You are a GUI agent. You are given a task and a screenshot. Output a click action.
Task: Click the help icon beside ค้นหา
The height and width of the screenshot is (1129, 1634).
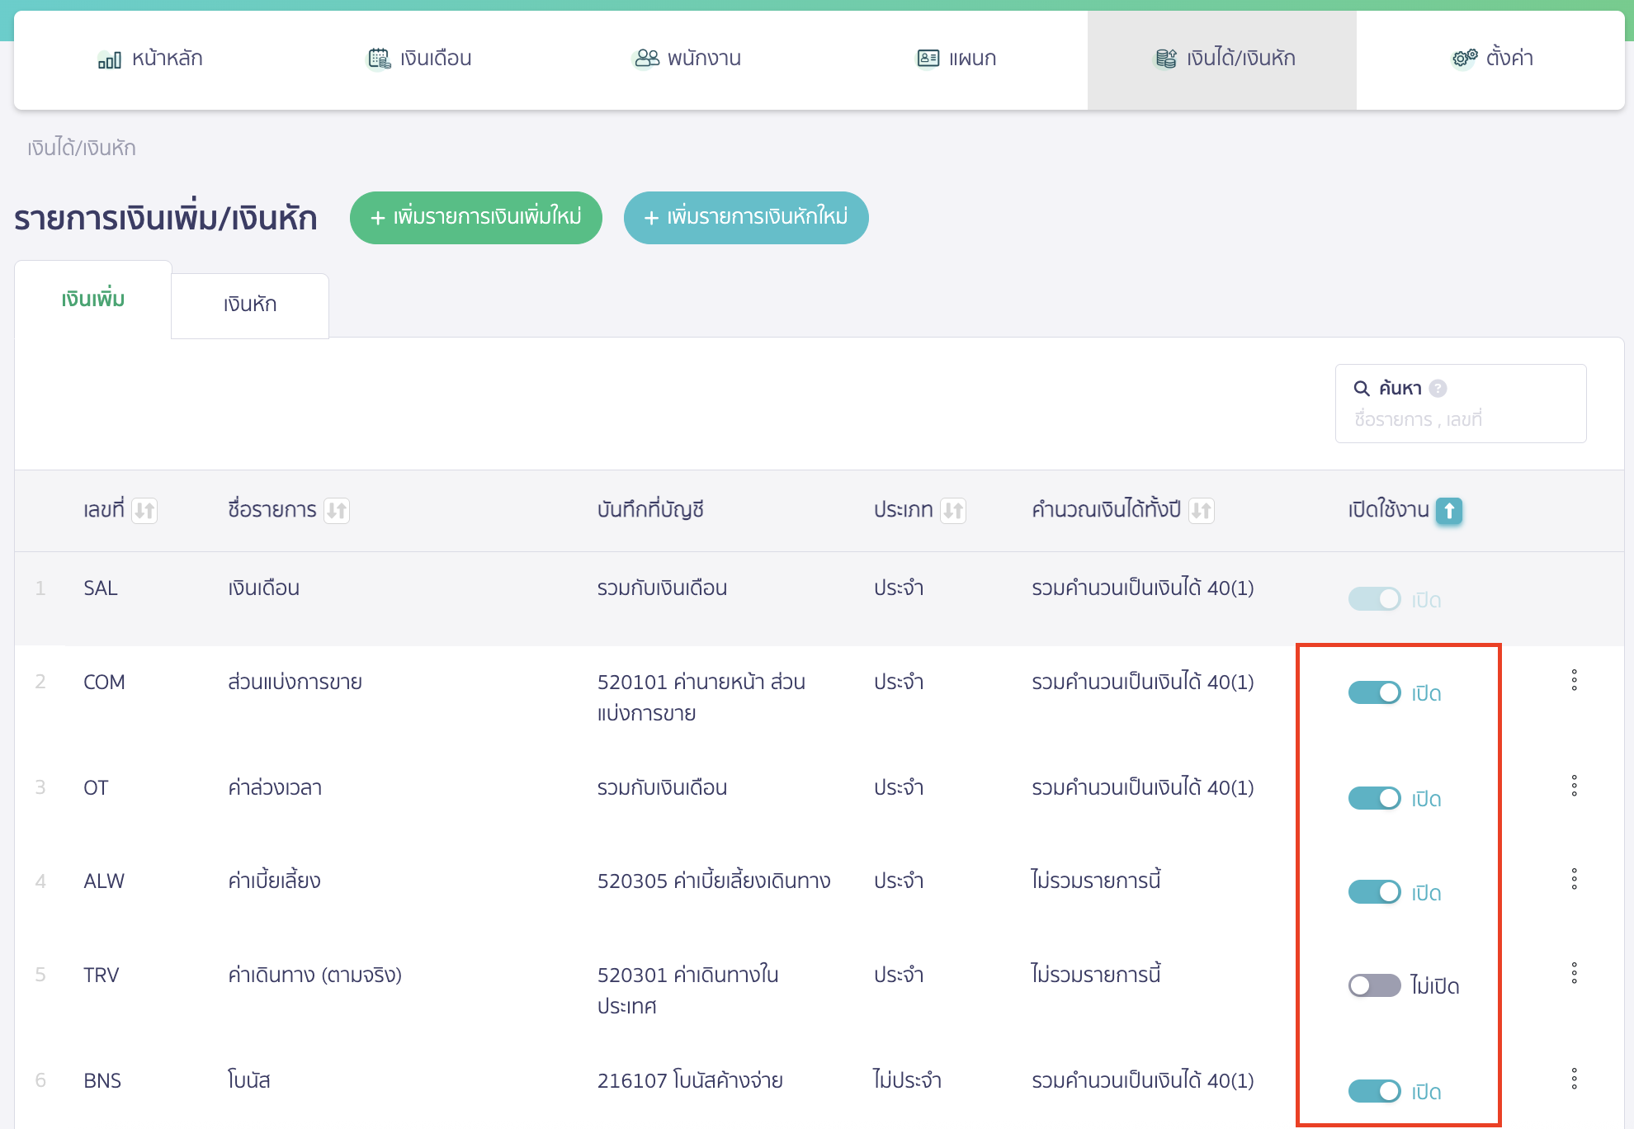[1438, 388]
